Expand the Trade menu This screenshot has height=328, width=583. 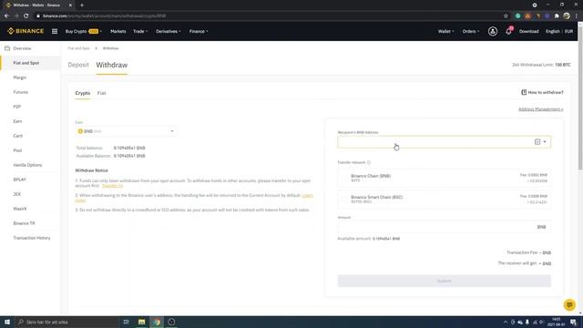140,32
